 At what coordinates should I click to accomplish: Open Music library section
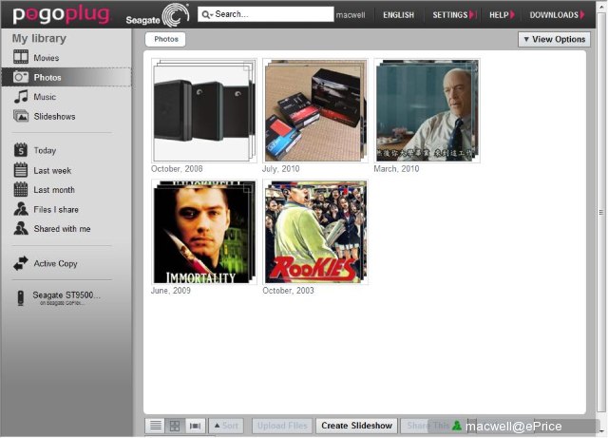tap(45, 97)
